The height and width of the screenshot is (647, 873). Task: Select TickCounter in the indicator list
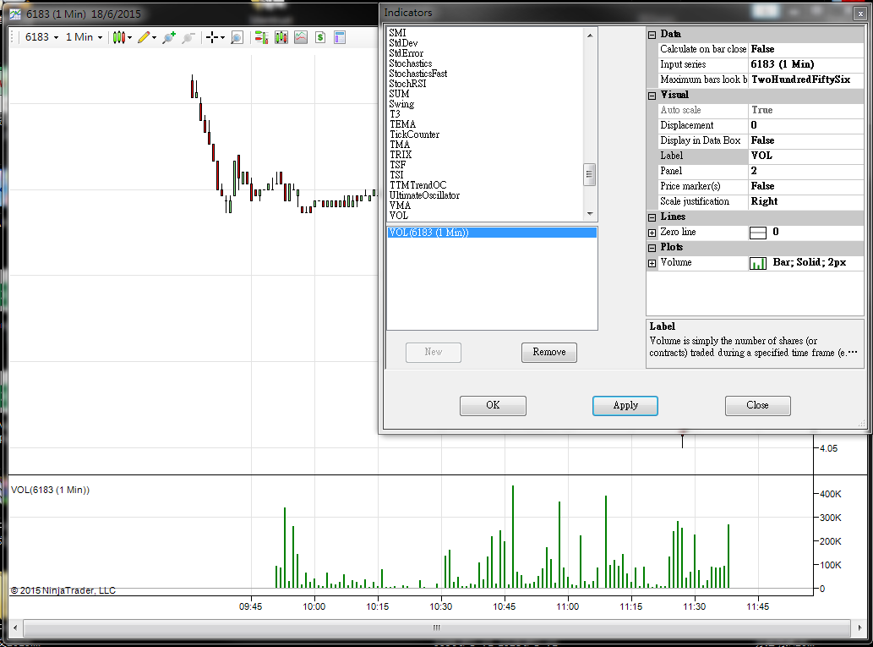[x=414, y=134]
